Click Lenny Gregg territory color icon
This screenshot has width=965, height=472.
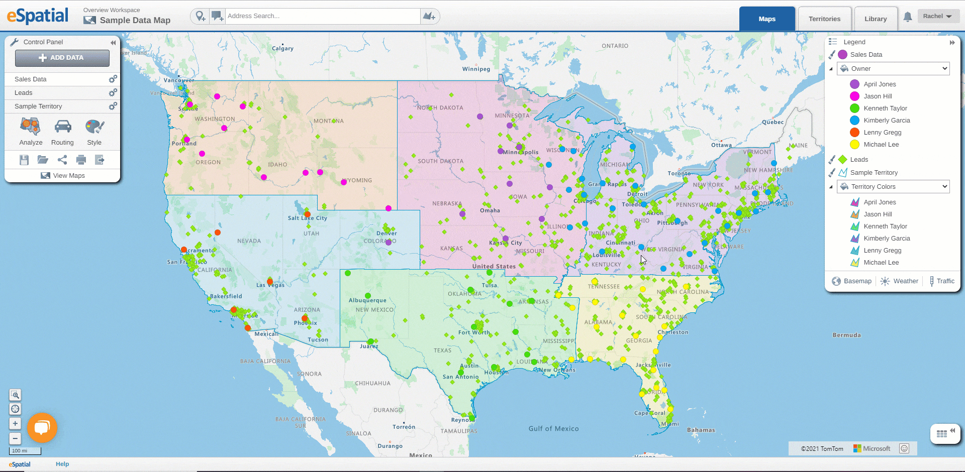[x=854, y=251]
